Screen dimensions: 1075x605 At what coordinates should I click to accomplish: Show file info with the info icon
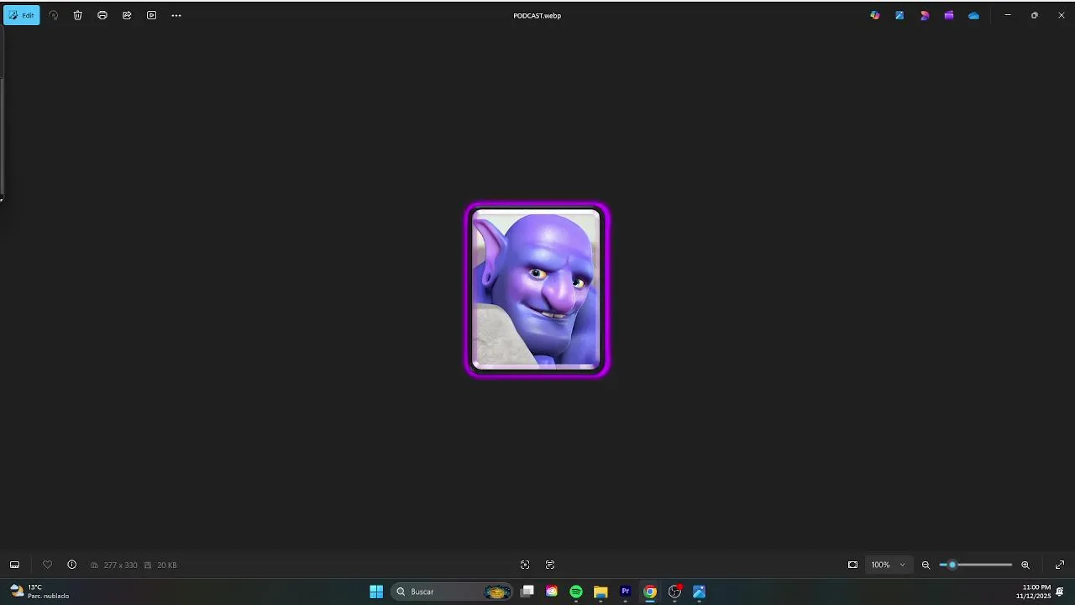tap(72, 565)
